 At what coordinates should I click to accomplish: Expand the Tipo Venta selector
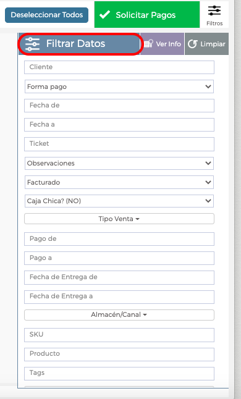(119, 219)
